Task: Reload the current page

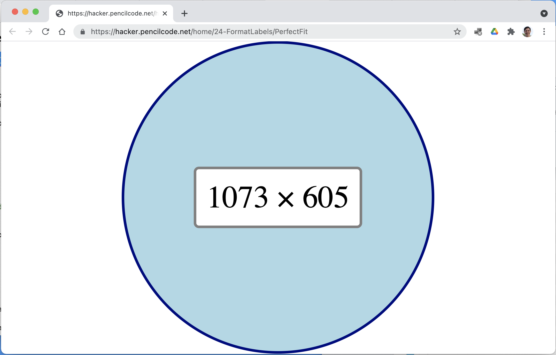Action: (x=45, y=32)
